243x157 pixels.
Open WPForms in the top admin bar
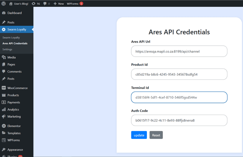click(73, 4)
